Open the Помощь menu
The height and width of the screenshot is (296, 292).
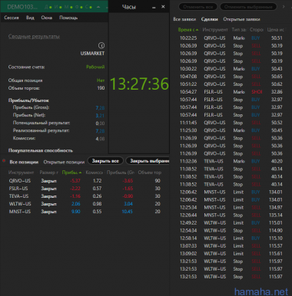(x=68, y=18)
